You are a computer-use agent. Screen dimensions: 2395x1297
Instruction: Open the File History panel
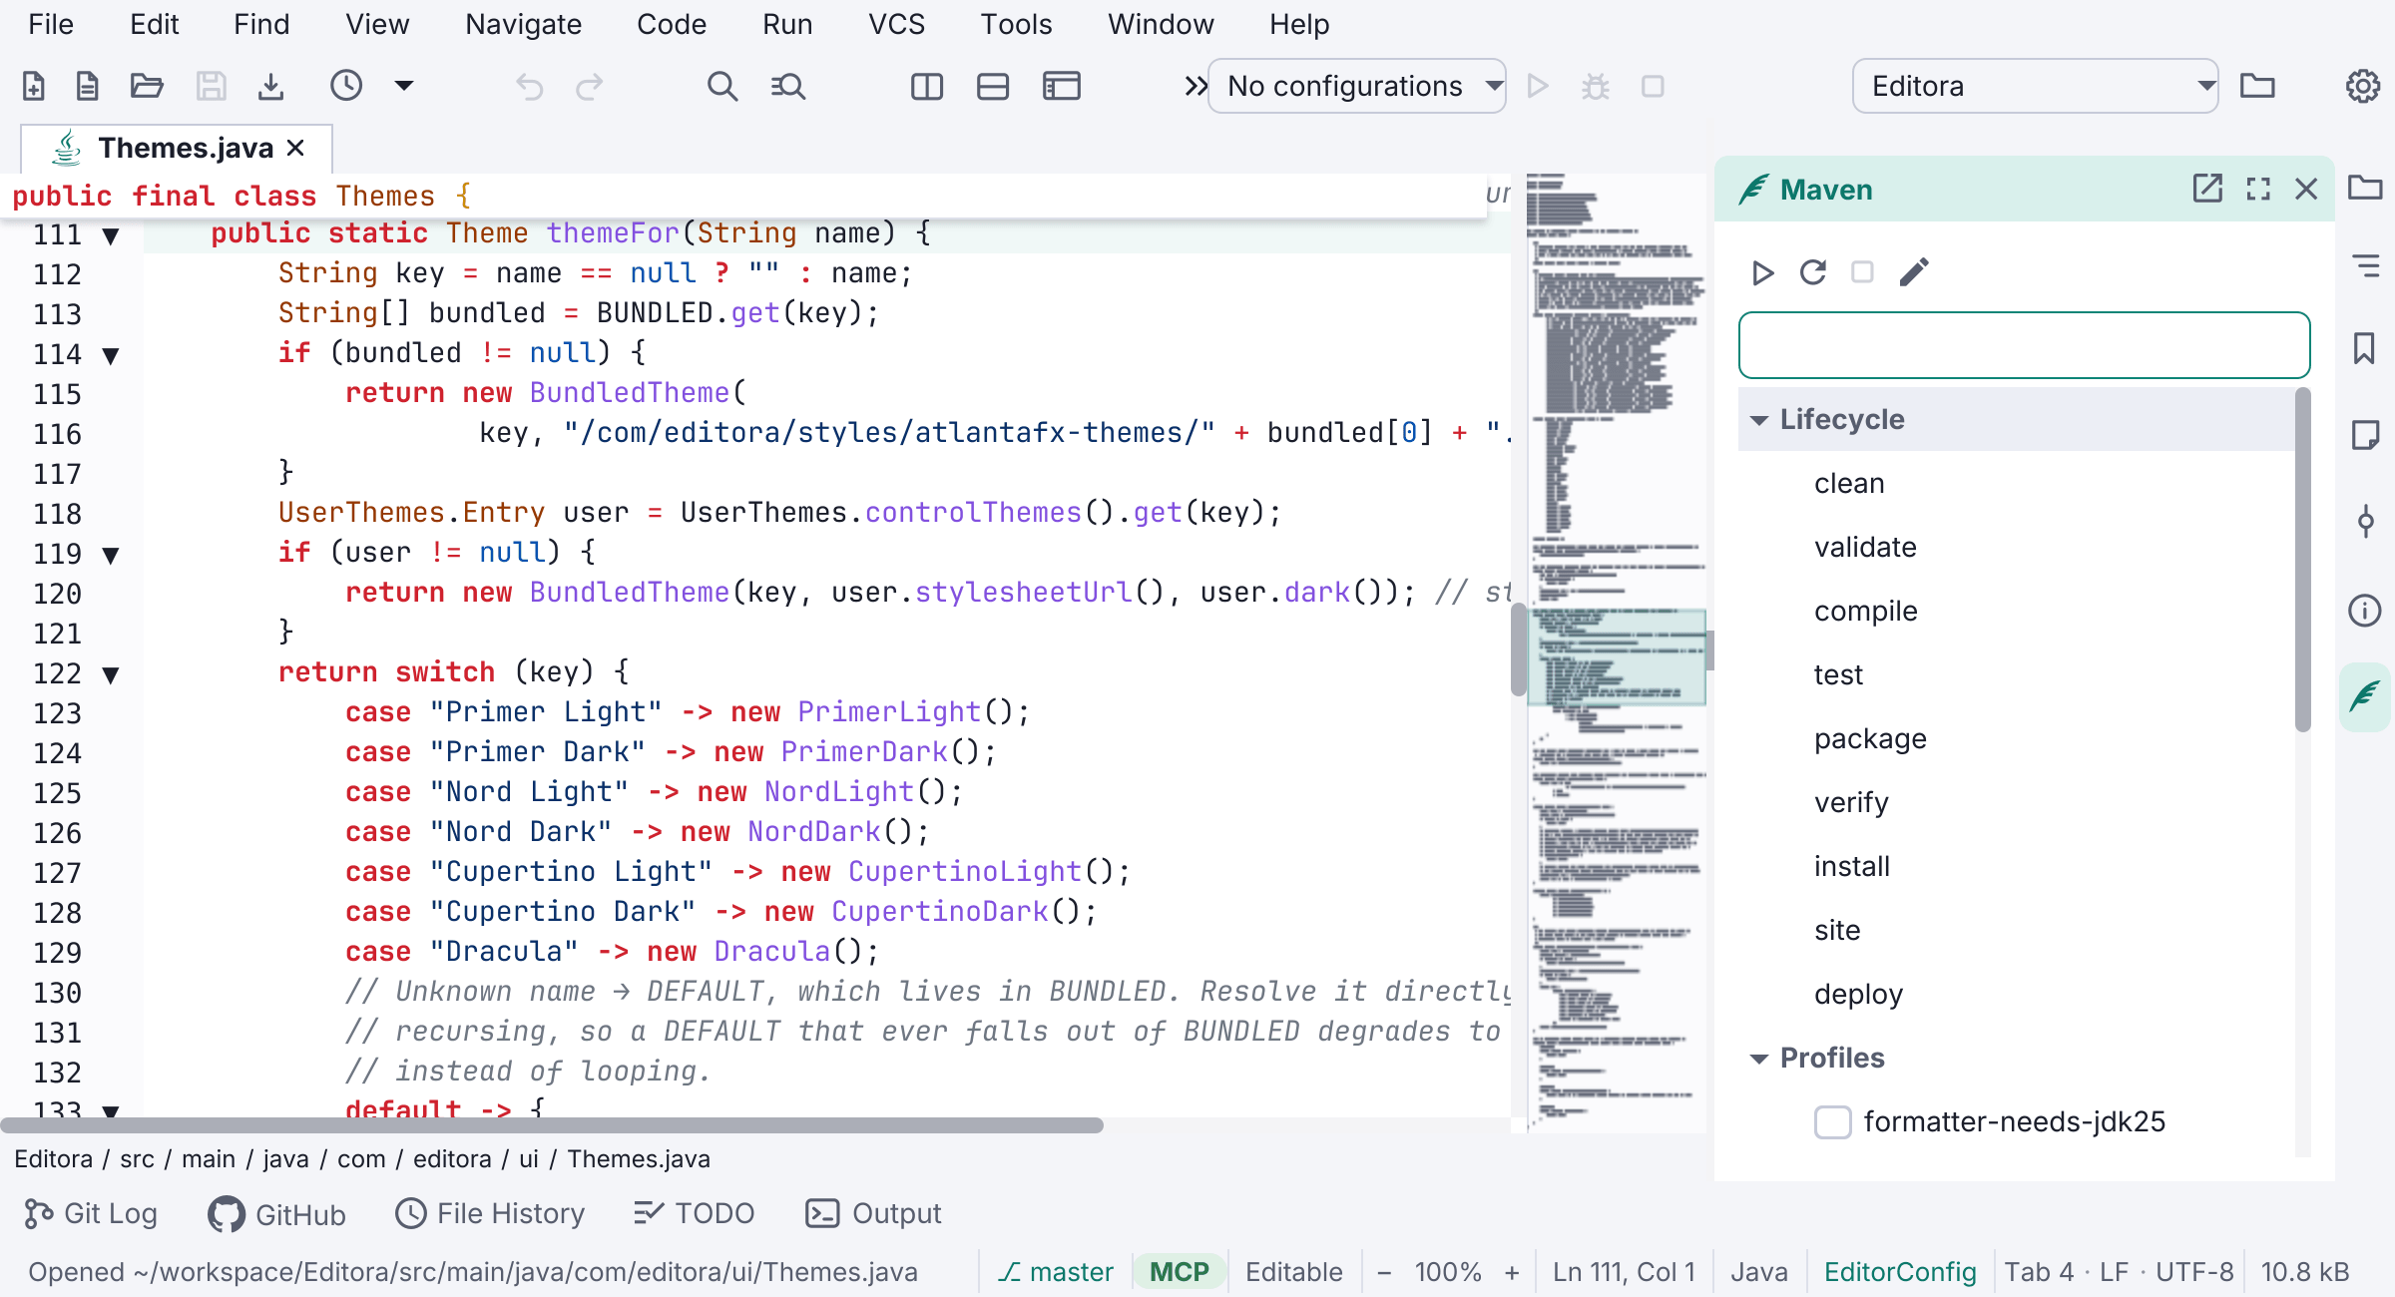[x=490, y=1213]
